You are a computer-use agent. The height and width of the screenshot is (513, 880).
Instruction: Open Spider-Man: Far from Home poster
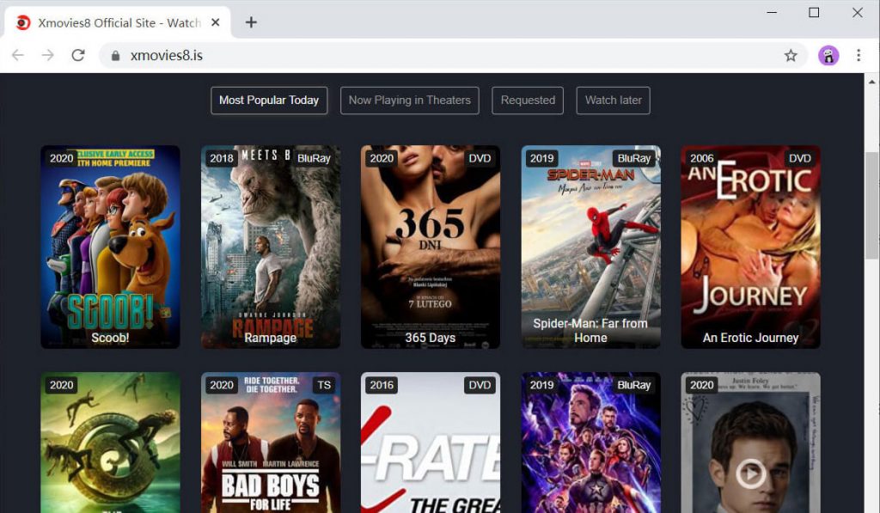591,247
